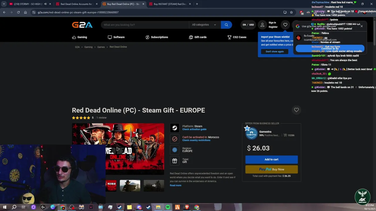This screenshot has width=376, height=211.
Task: Open Subscriptions menu
Action: point(157,37)
